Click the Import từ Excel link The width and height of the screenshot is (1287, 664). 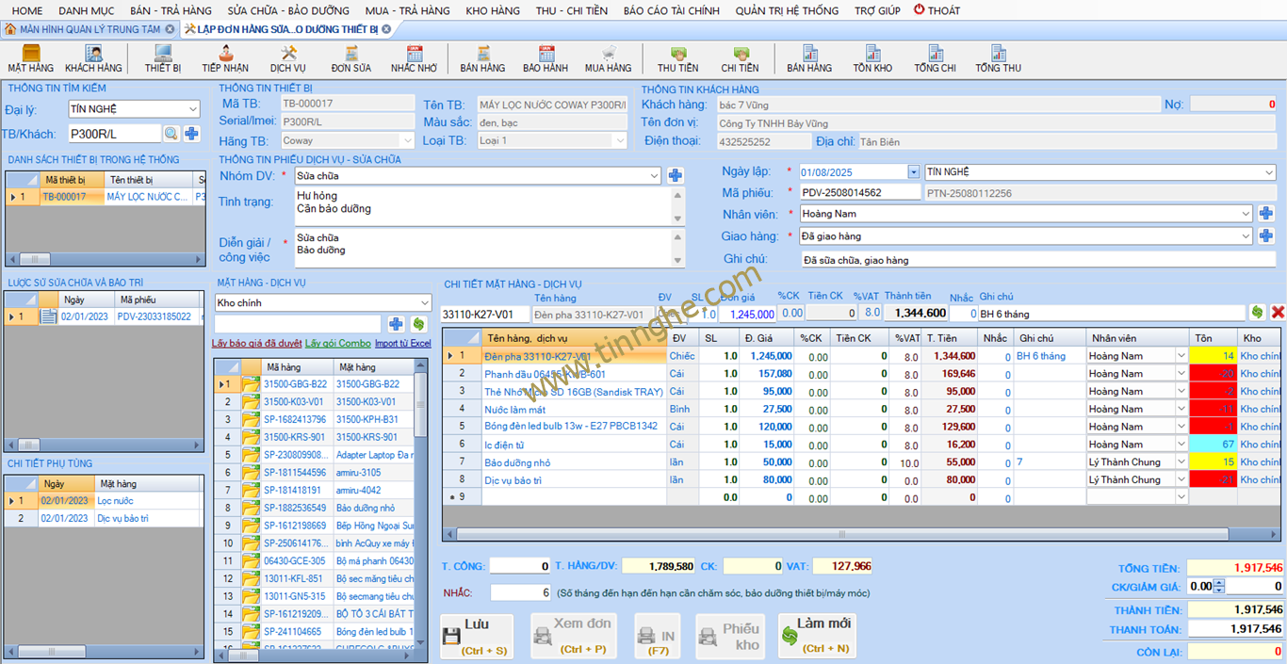tap(402, 344)
